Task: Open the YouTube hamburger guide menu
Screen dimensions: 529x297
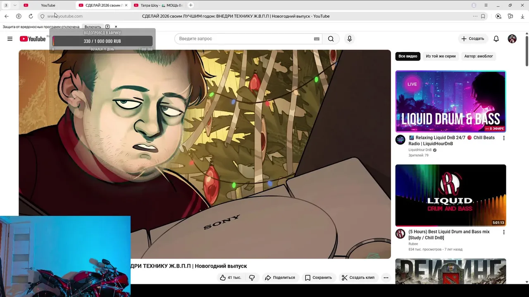Action: pyautogui.click(x=10, y=39)
